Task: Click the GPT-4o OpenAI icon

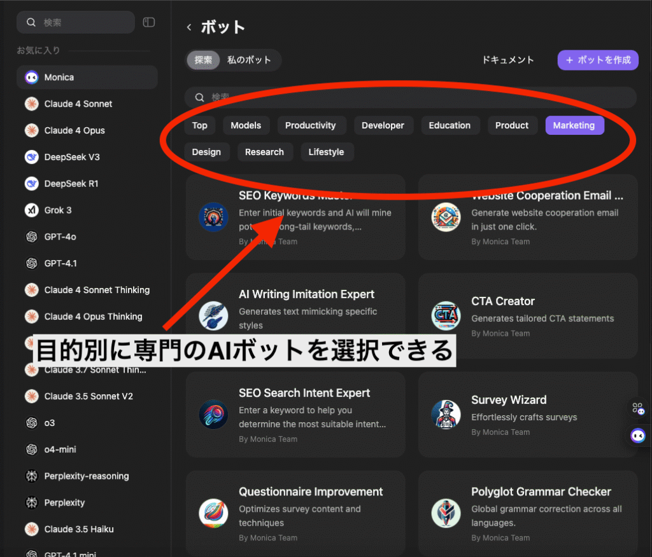Action: point(32,237)
